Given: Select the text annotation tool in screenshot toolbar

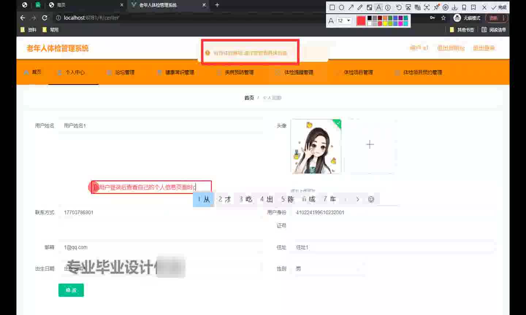Looking at the screenshot, I should click(379, 7).
